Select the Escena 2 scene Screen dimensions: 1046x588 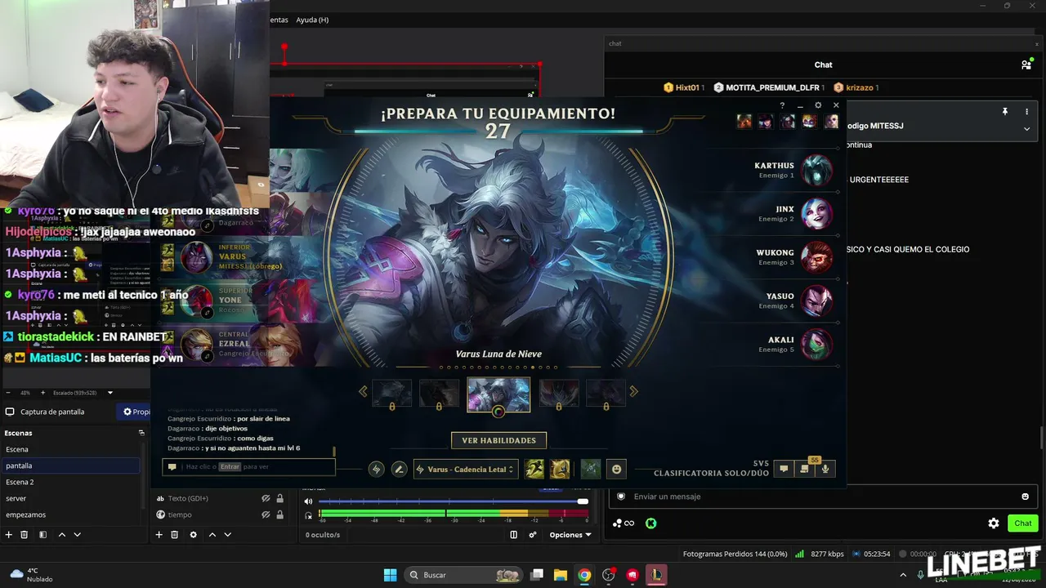pos(70,482)
